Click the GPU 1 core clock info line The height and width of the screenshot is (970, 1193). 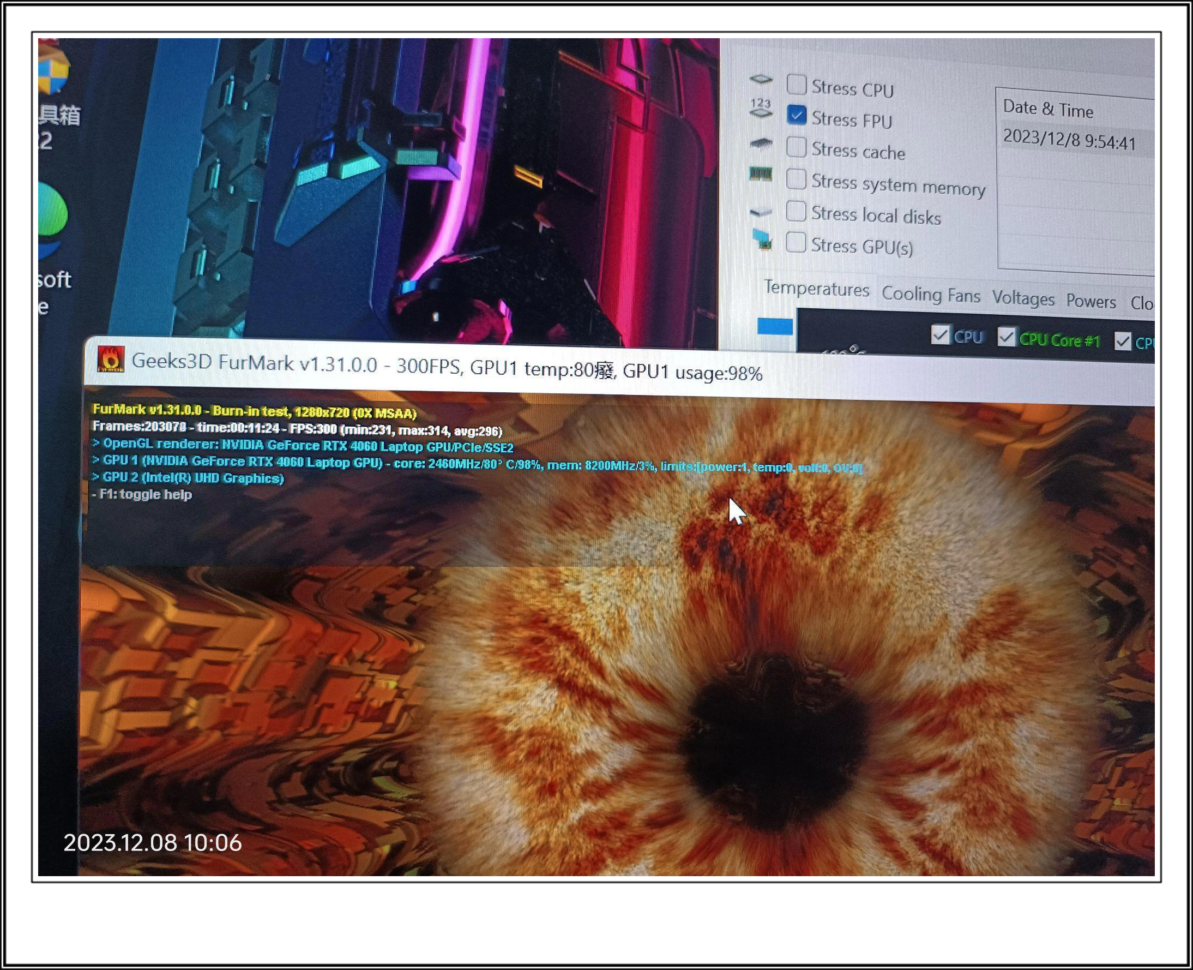[478, 464]
